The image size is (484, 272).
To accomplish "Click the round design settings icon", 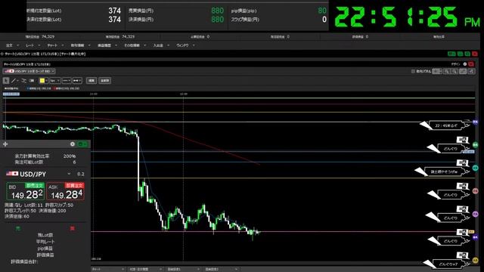I will click(x=464, y=64).
